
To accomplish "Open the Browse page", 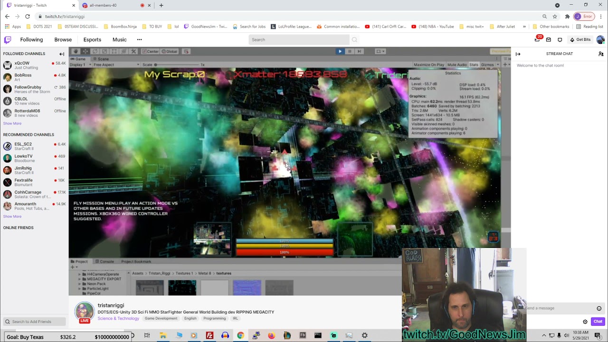I will pyautogui.click(x=63, y=40).
